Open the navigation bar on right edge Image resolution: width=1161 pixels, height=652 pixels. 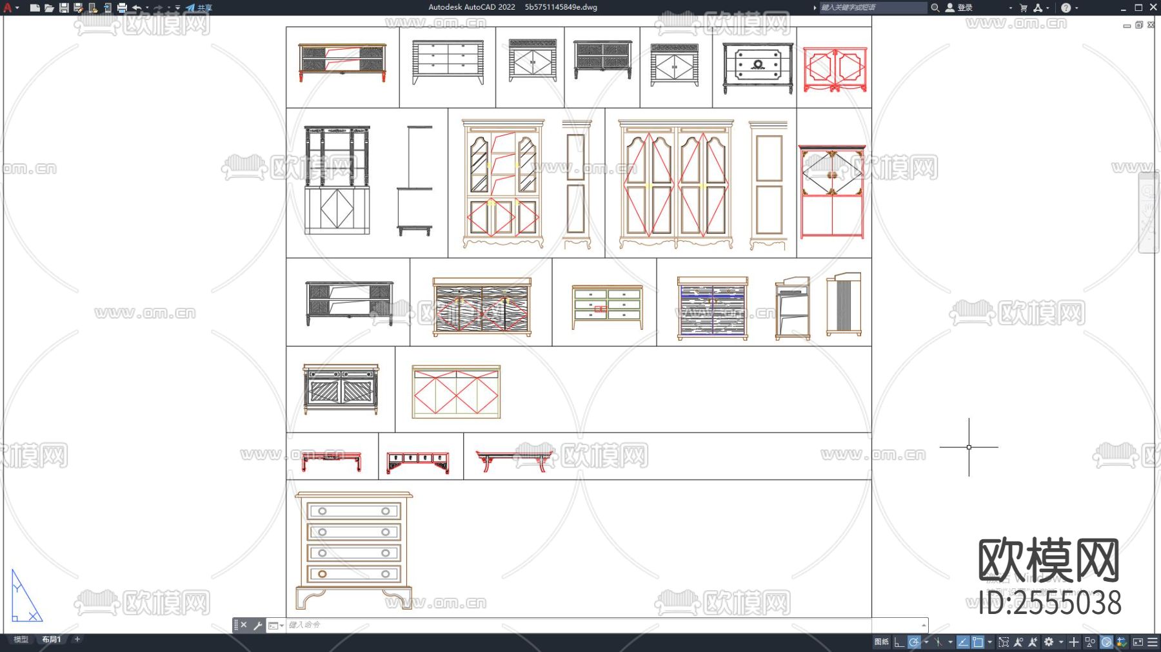coord(1149,213)
